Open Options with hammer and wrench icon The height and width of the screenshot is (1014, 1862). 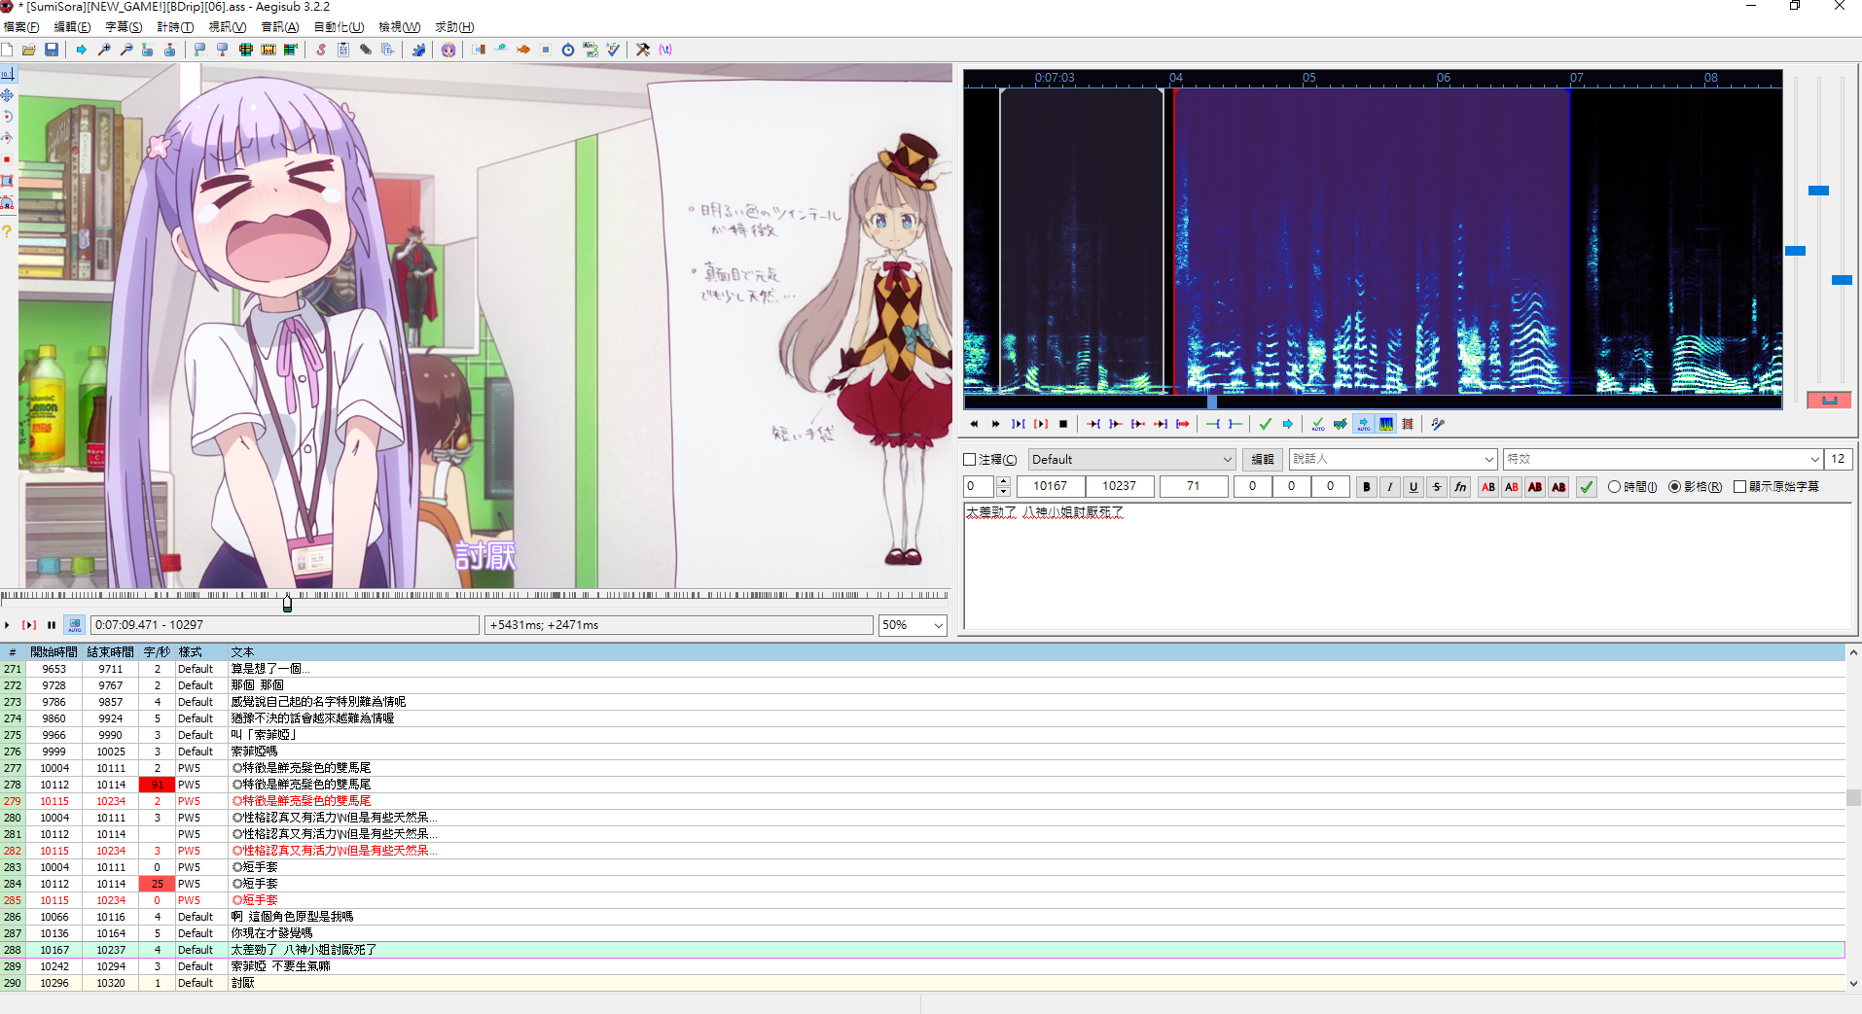click(x=643, y=50)
